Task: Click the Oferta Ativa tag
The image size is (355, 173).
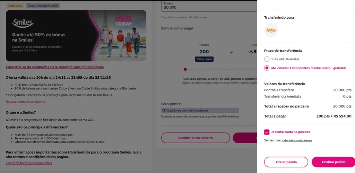Action: [15, 6]
